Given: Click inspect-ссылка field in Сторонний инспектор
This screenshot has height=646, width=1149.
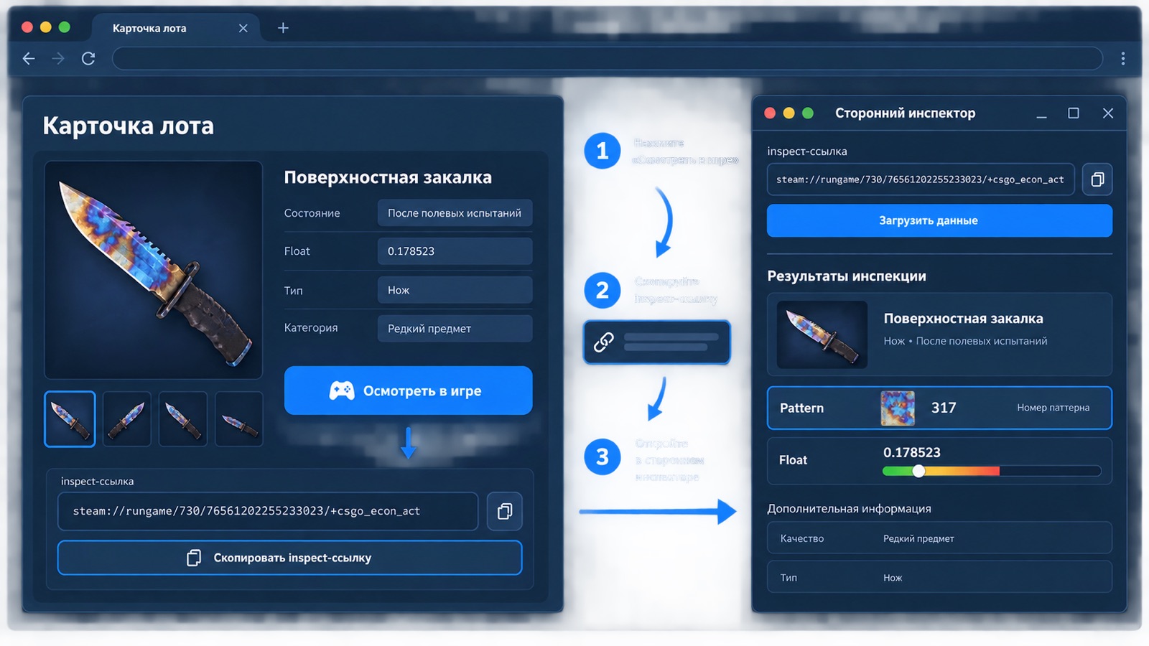Looking at the screenshot, I should (x=921, y=179).
